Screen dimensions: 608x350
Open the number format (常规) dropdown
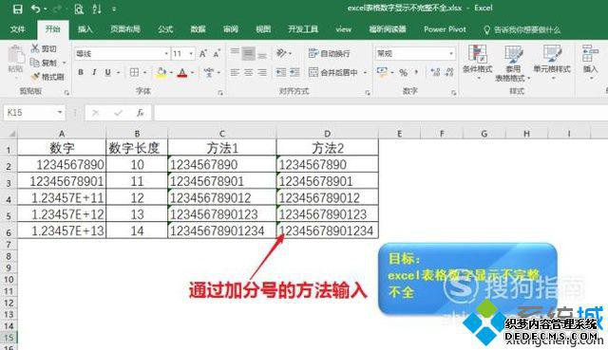[451, 53]
